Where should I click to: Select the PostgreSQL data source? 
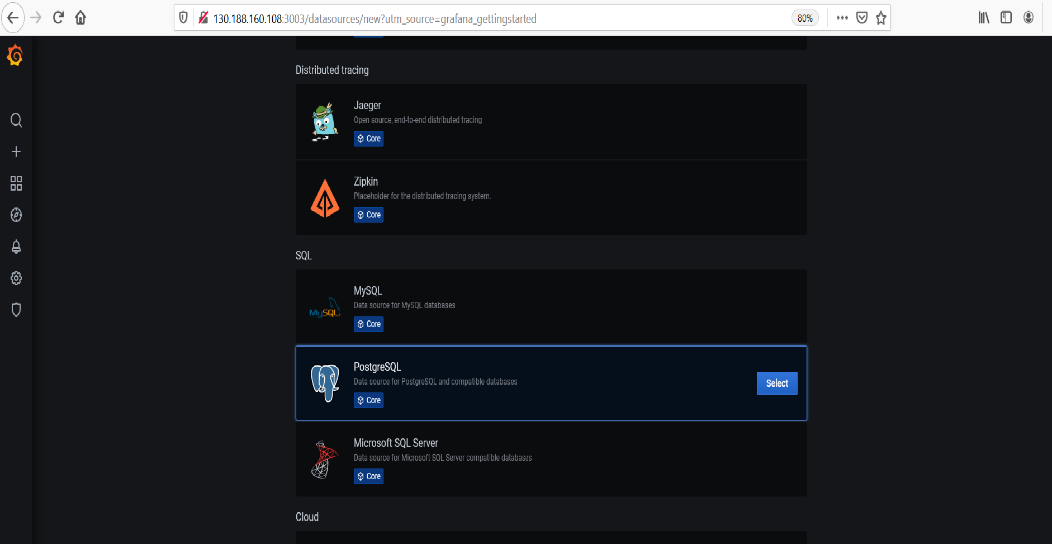[x=777, y=383]
